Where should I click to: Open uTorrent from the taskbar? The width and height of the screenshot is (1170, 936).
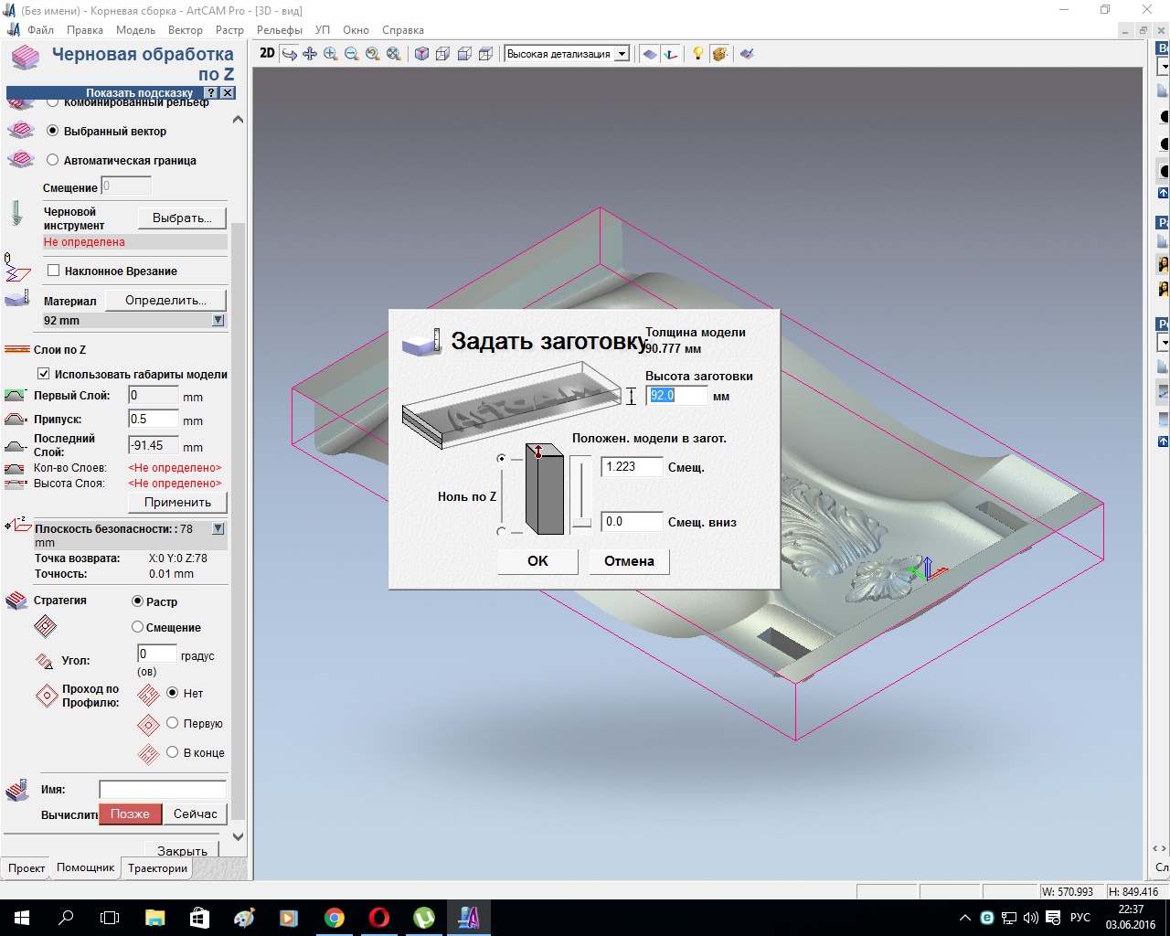424,918
